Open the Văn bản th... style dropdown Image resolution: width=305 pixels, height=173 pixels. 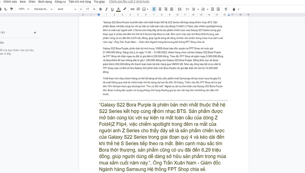point(43,9)
